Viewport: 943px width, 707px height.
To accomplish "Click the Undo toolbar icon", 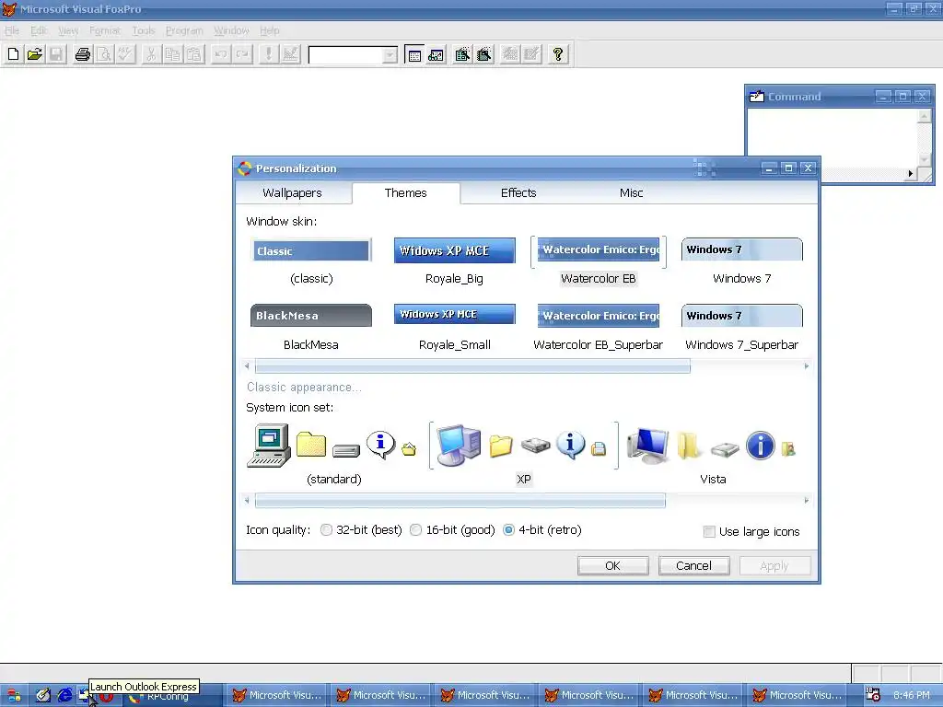I will point(221,54).
